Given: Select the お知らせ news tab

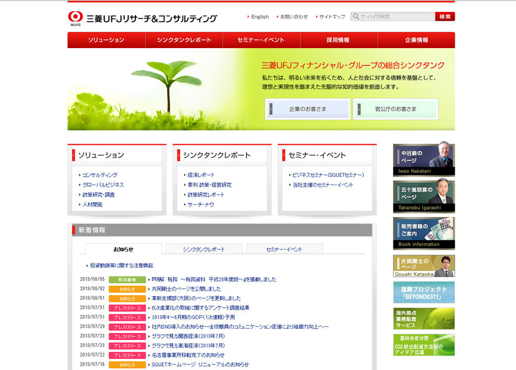Looking at the screenshot, I should point(124,249).
